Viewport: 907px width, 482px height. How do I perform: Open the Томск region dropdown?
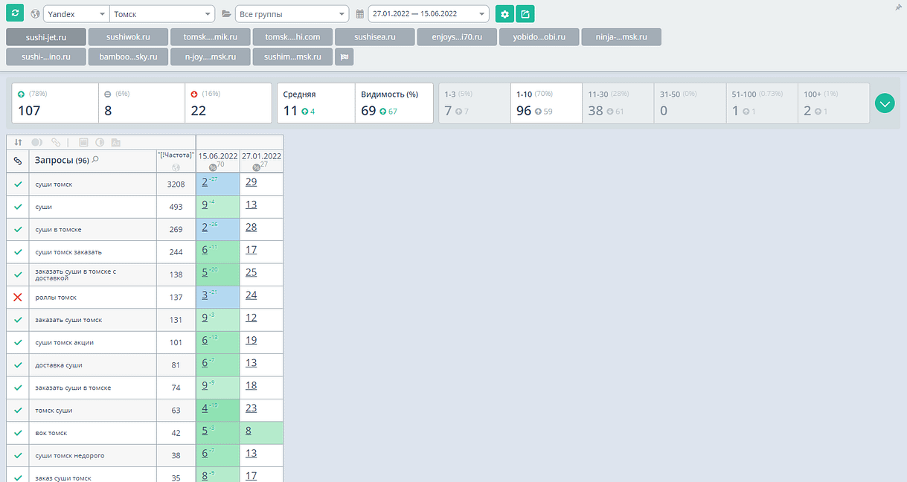161,14
